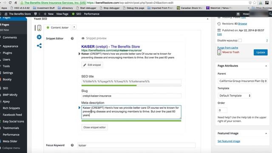Screen dimensions: 272x153
Task: Bookmark page with the star icon
Action: [x=255, y=3]
